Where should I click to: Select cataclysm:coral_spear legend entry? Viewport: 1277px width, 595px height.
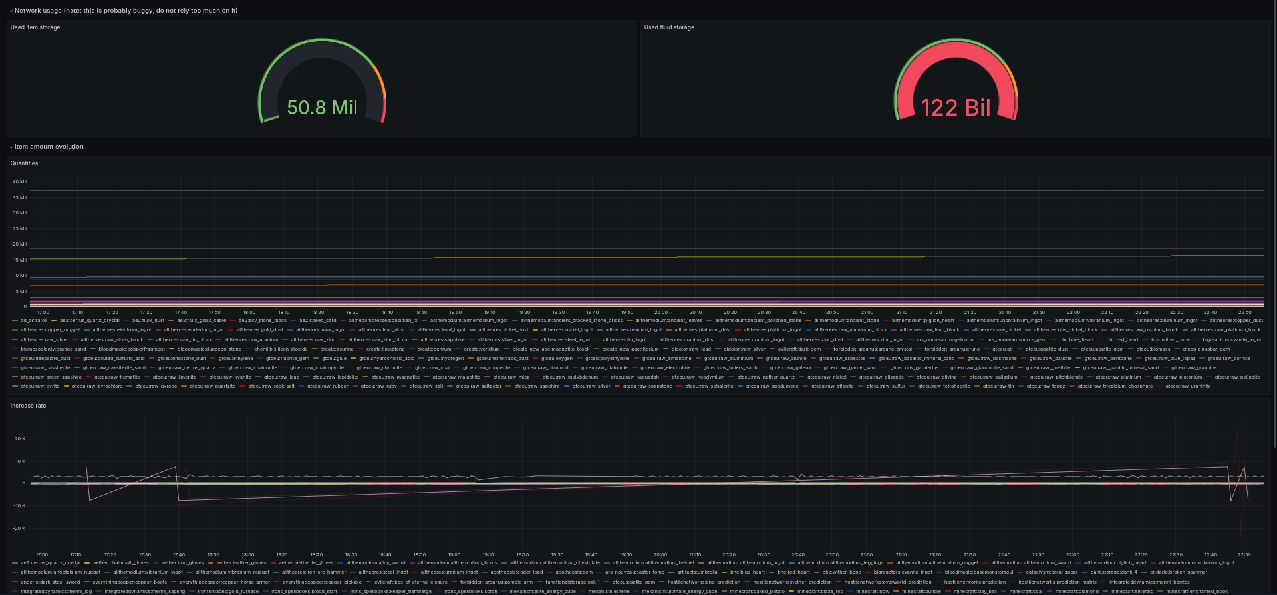pyautogui.click(x=1052, y=572)
